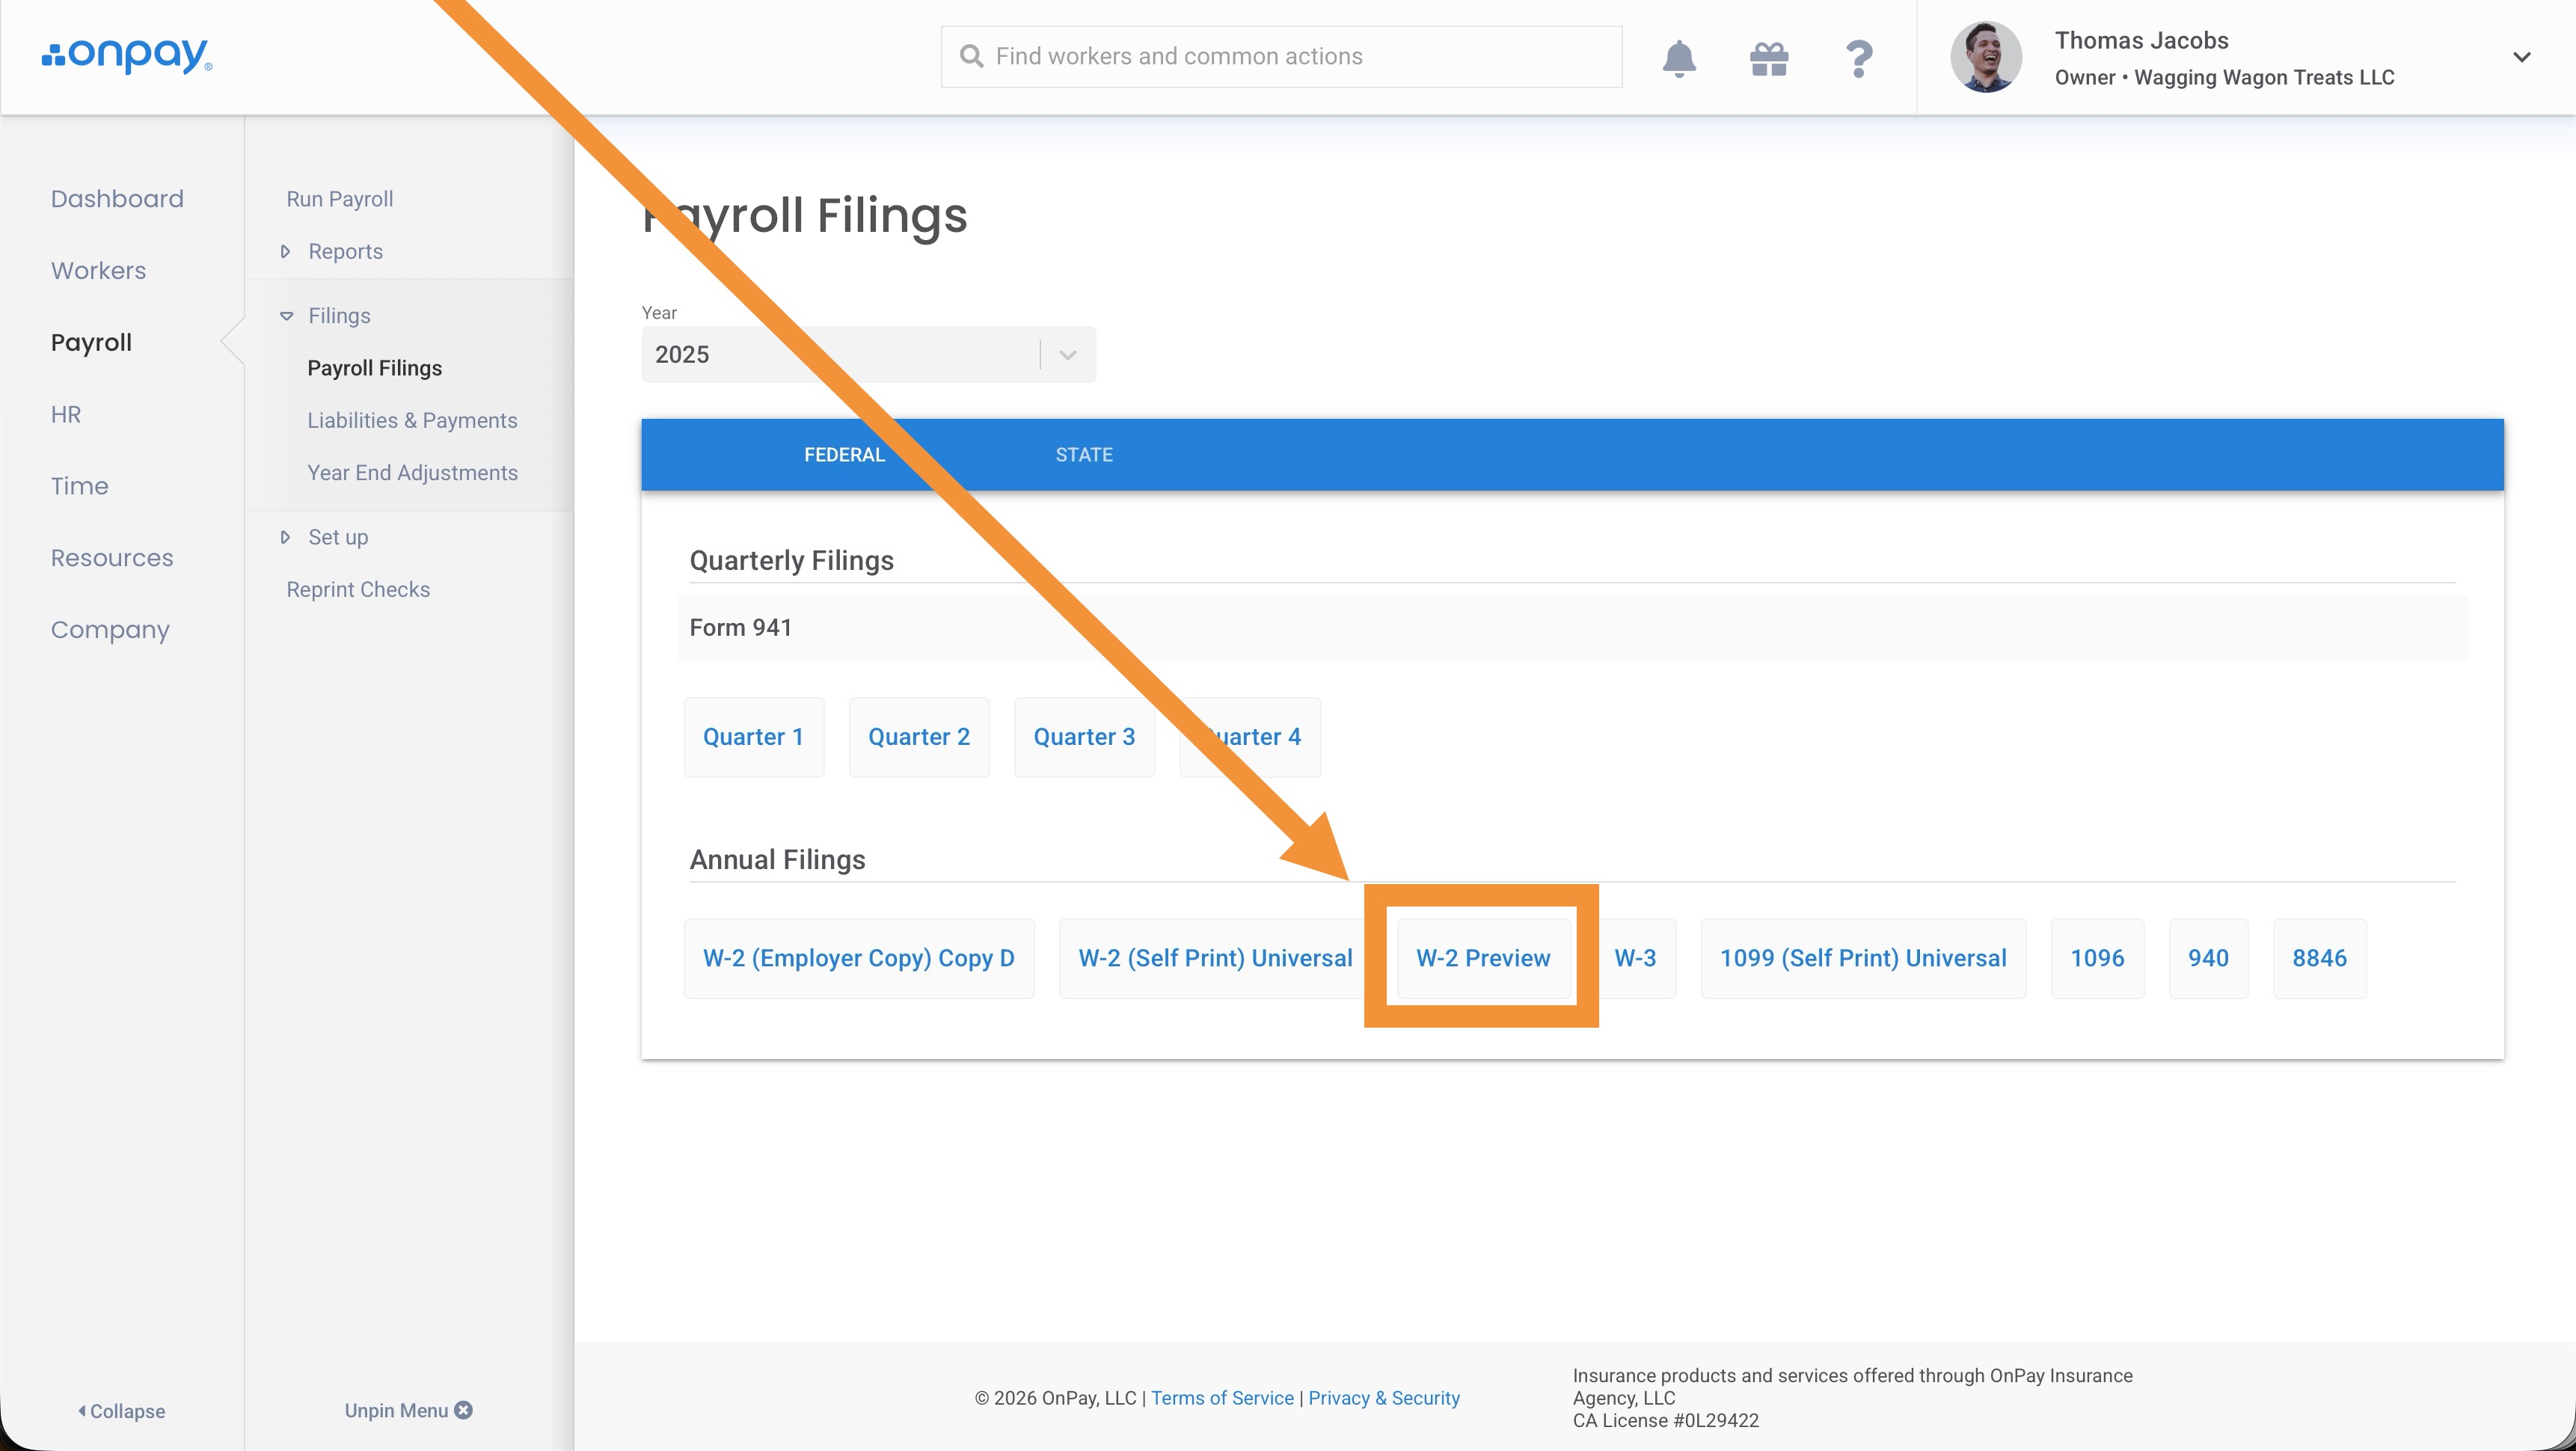Open help question mark icon

point(1858,59)
